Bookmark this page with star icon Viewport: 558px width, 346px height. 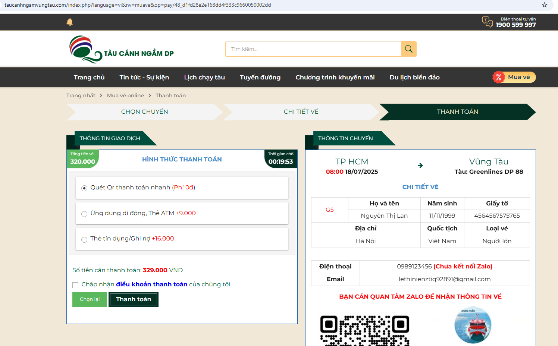click(x=545, y=5)
